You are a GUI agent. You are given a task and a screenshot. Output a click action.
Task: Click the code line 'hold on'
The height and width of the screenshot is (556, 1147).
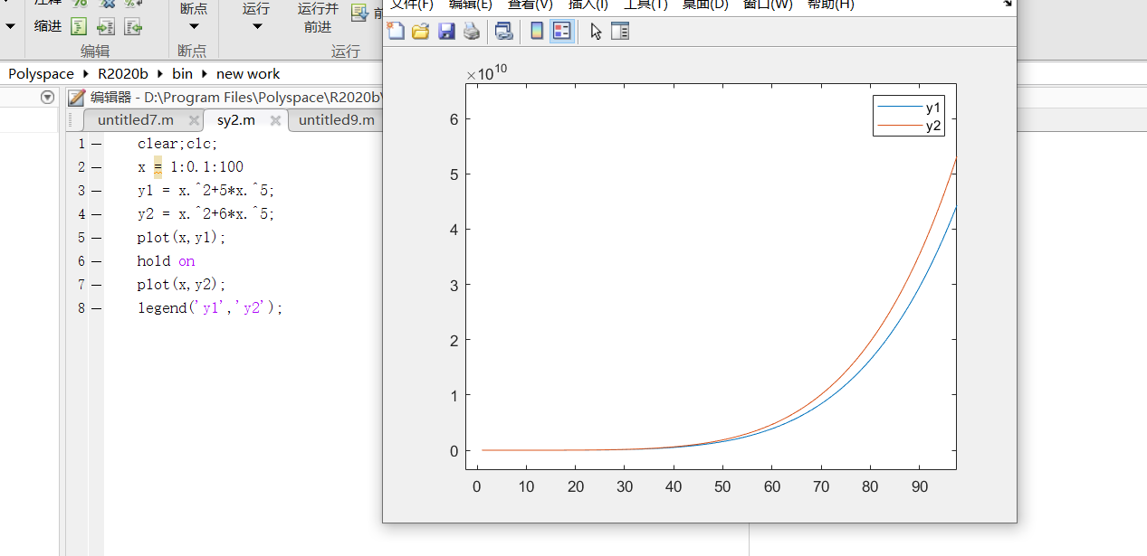tap(166, 261)
